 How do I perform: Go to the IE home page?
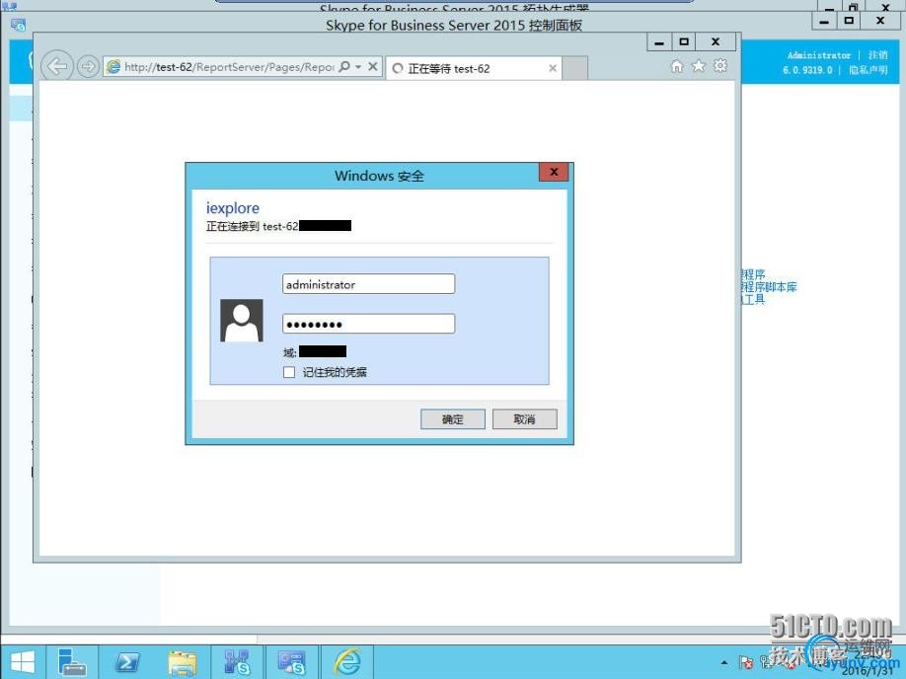[677, 66]
